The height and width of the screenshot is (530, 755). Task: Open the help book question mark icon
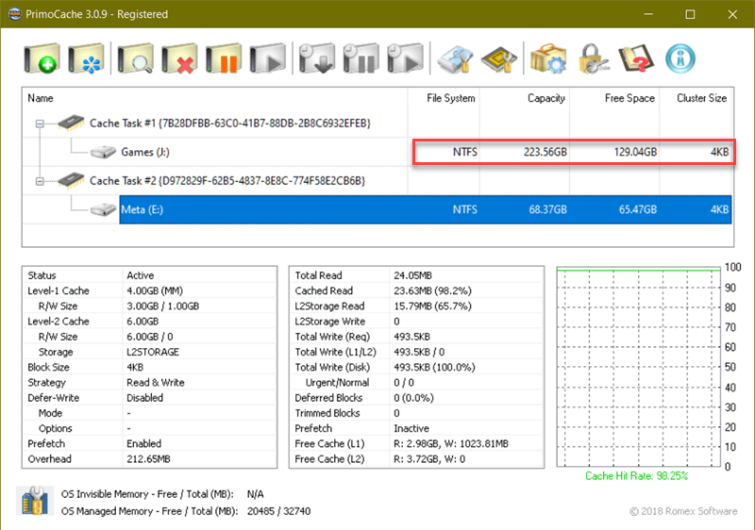[x=636, y=58]
